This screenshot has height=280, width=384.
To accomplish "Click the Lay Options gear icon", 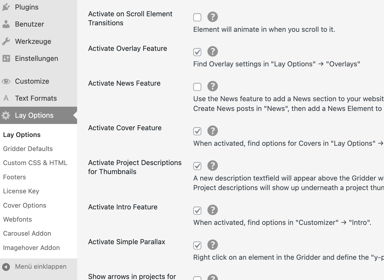I will tap(6, 115).
